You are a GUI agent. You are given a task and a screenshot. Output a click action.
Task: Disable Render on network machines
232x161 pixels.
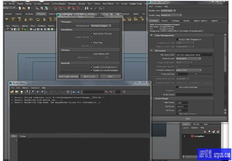91,70
